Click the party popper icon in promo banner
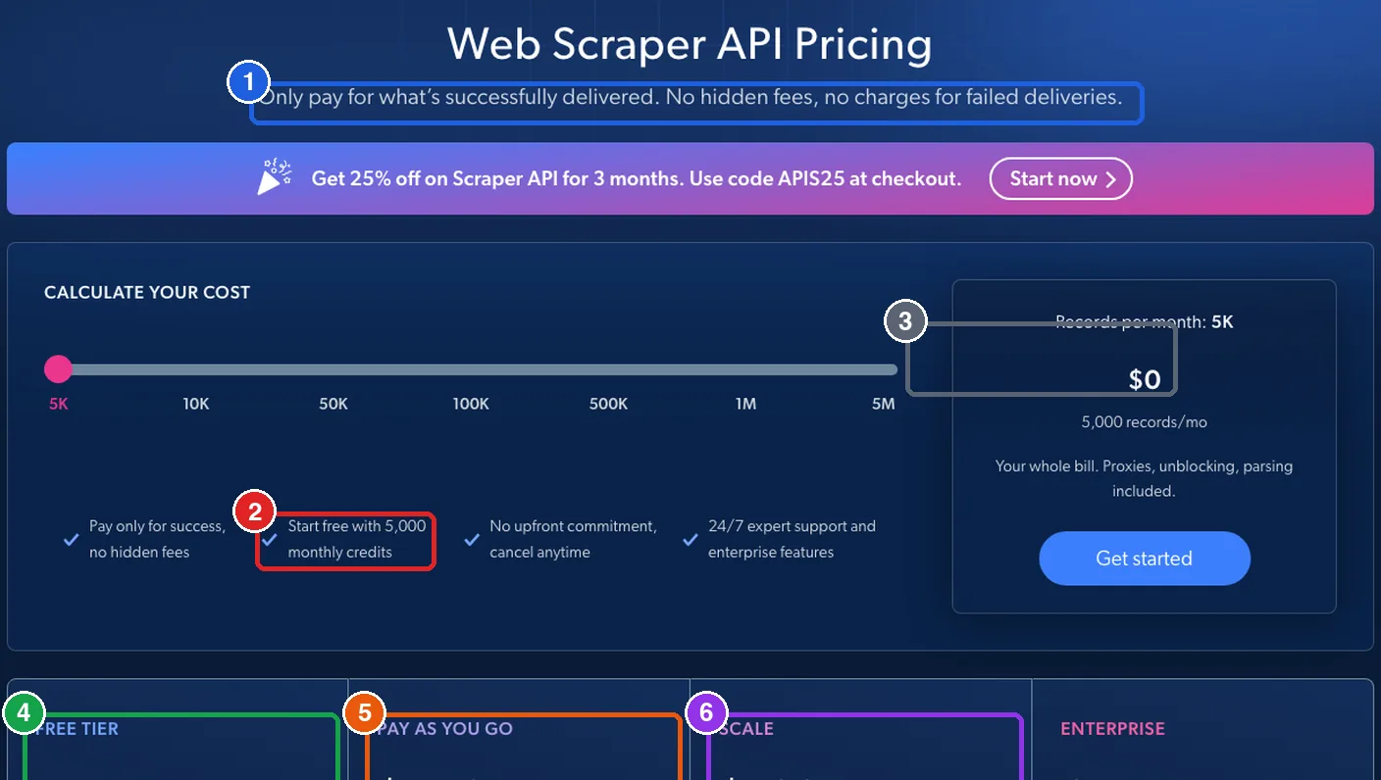The image size is (1381, 780). 275,176
